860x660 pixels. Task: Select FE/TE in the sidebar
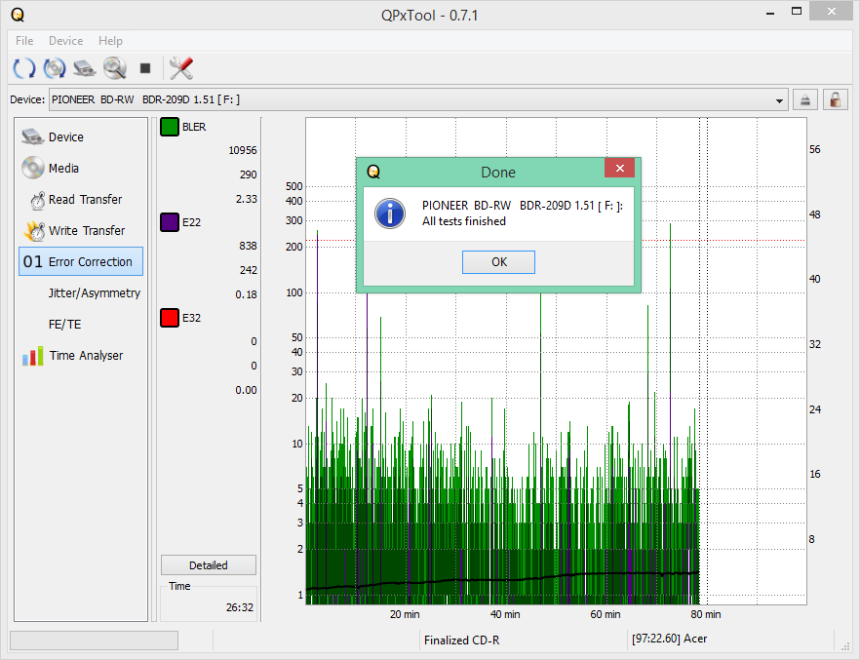[x=64, y=325]
